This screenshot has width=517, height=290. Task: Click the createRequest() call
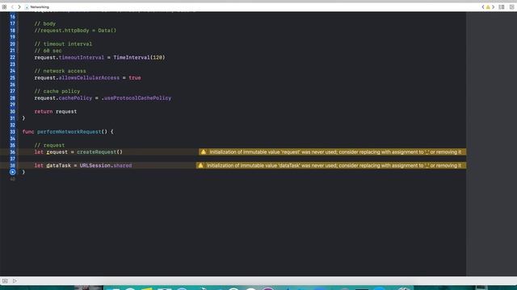pyautogui.click(x=99, y=152)
